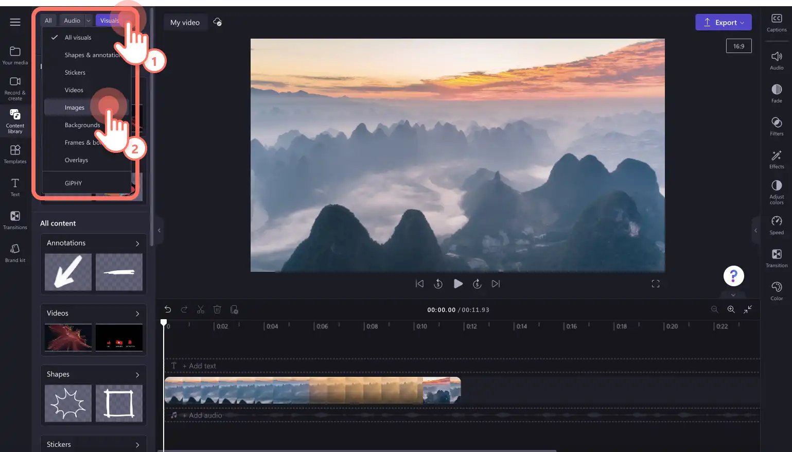Collapse the right property panel arrow
The width and height of the screenshot is (792, 452).
coord(755,230)
